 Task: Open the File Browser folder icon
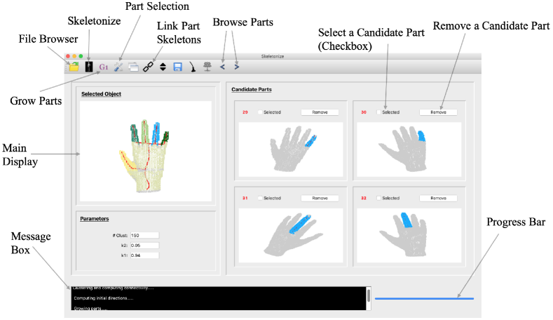coord(73,67)
